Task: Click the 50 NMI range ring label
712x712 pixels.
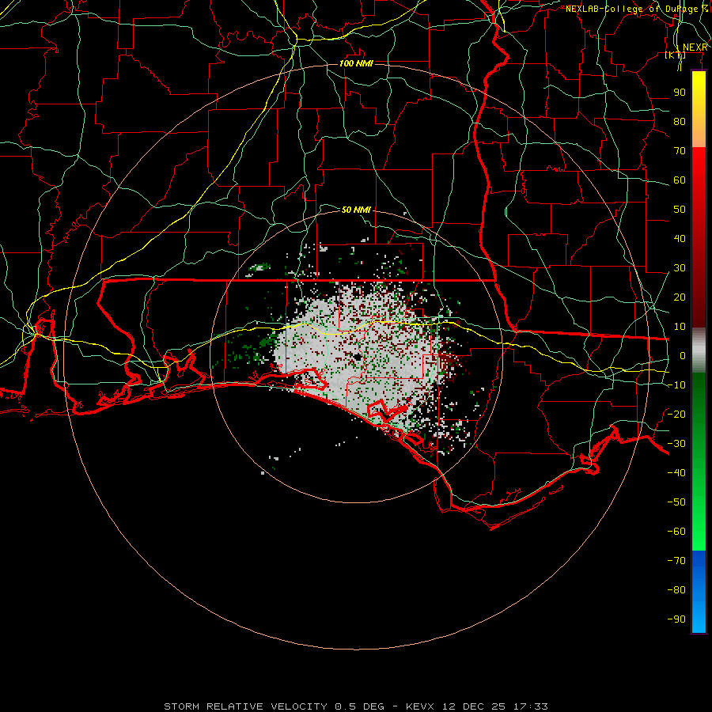Action: [356, 210]
